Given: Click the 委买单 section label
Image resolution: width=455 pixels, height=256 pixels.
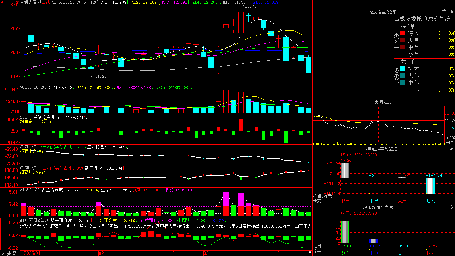Looking at the screenshot, I should point(396,40).
